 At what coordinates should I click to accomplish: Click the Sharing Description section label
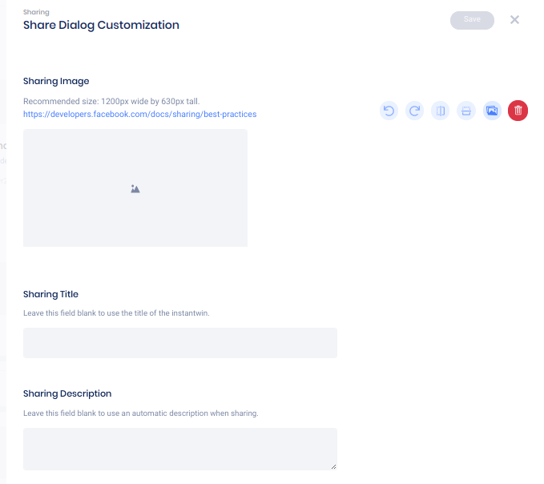click(67, 393)
